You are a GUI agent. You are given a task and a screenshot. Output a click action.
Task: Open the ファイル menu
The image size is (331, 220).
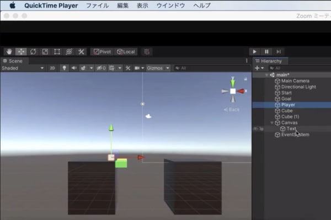click(x=97, y=5)
